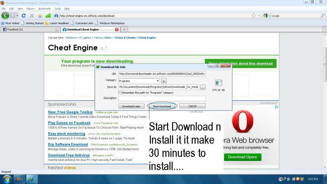Switch to Firefox in the taskbar

coord(20,179)
